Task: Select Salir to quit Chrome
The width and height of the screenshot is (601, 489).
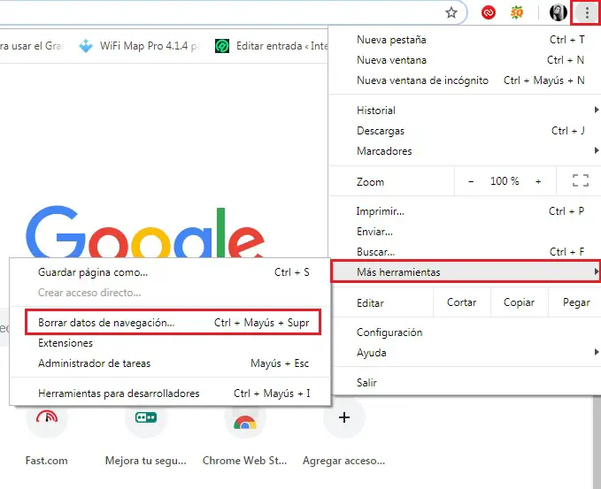Action: click(465, 383)
